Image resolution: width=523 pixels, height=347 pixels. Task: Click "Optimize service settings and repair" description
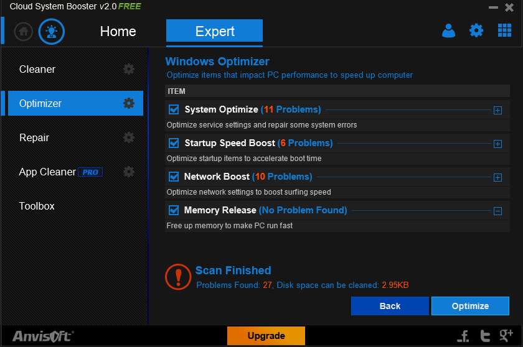[262, 125]
